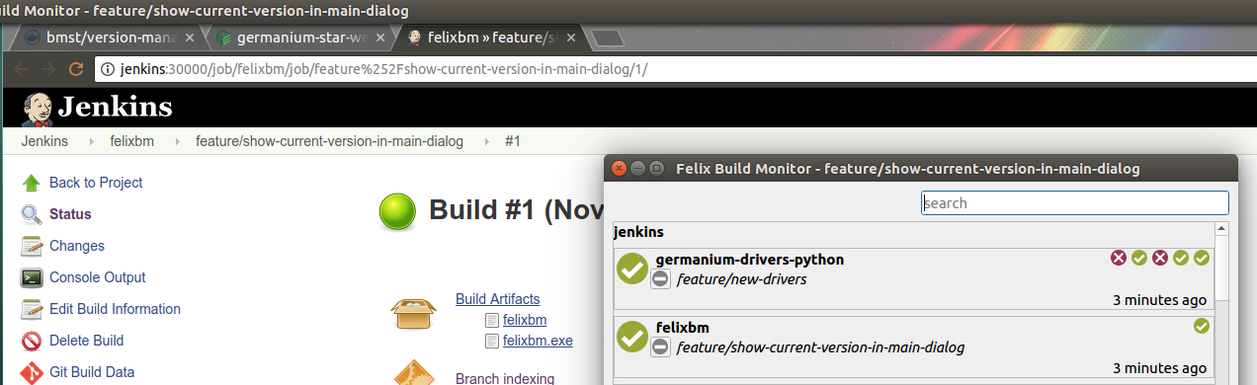The height and width of the screenshot is (385, 1257).
Task: Click fourth build icon of germanium-drivers-python
Action: 1181,258
